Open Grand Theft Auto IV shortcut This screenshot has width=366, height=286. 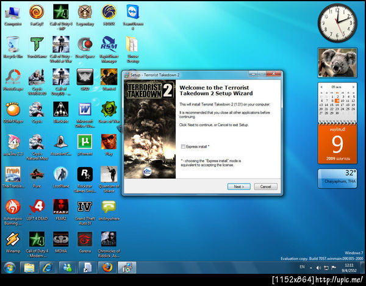tap(85, 212)
